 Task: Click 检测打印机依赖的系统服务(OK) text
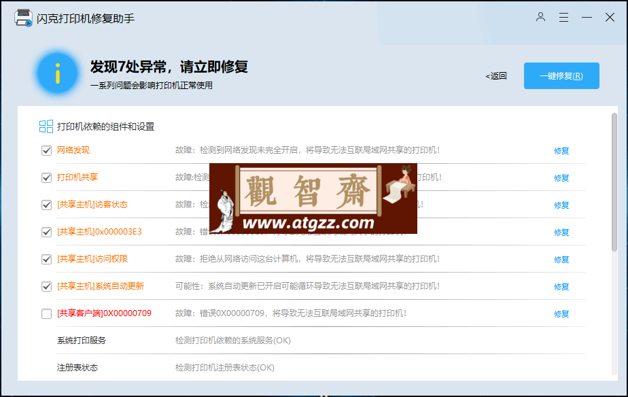tap(232, 341)
